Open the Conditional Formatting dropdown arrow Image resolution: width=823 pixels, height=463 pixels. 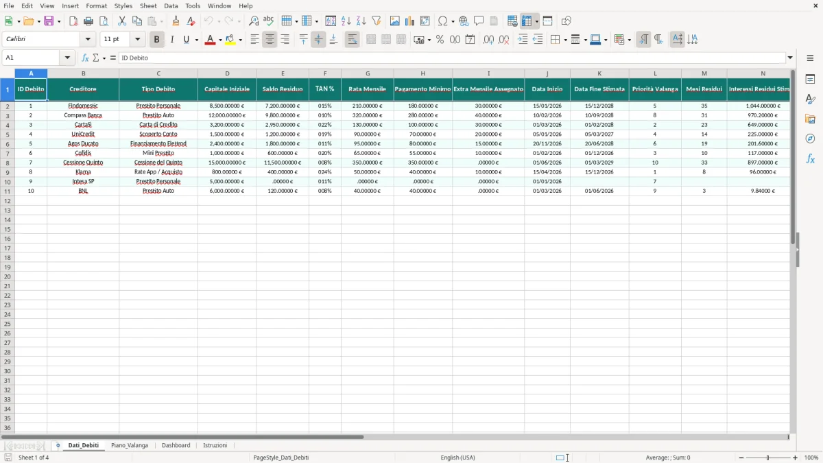tap(629, 40)
